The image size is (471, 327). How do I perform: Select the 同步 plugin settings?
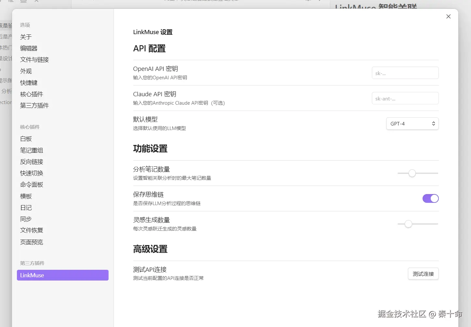point(26,219)
